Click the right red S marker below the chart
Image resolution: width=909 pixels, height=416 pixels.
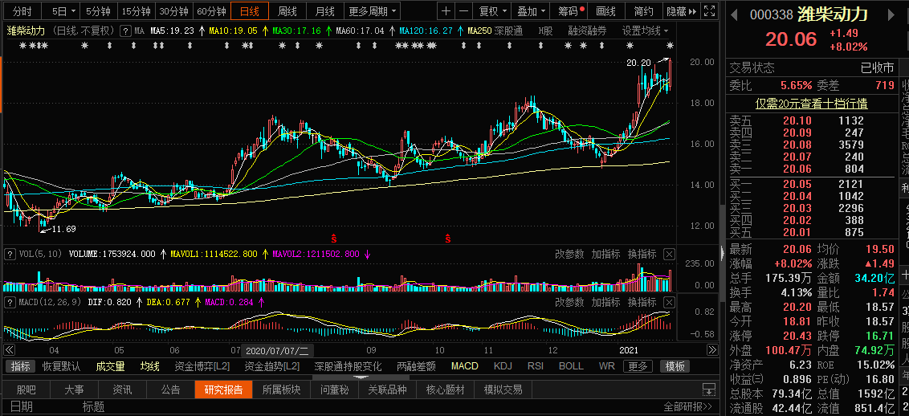tap(448, 238)
